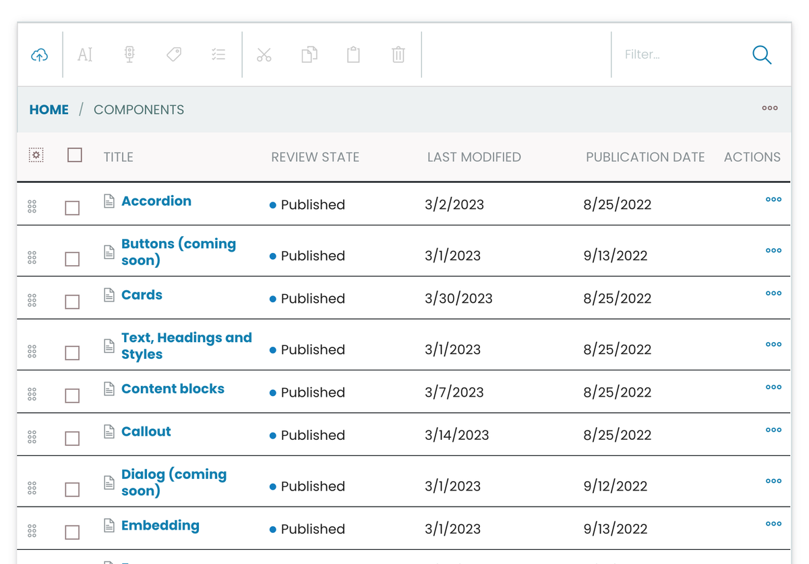
Task: Tick the select-all checkbox in header
Action: click(75, 155)
